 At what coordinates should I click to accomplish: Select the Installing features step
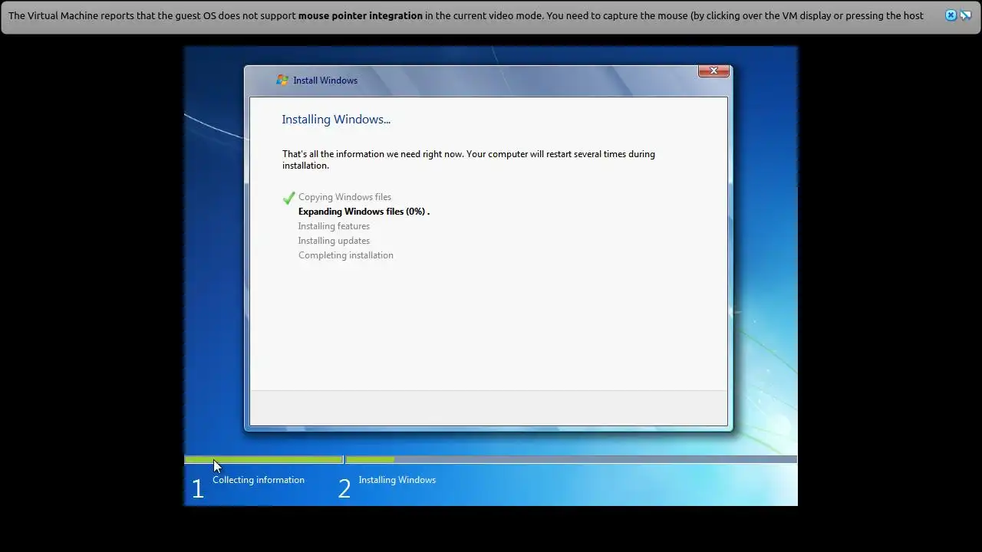tap(334, 226)
